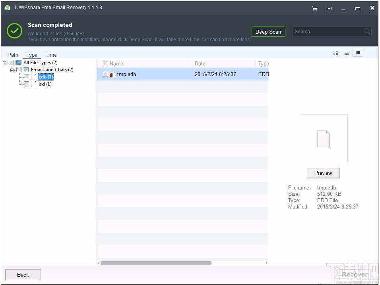This screenshot has height=285, width=380.
Task: Open the title bar dropdown menu icon
Action: pos(329,8)
